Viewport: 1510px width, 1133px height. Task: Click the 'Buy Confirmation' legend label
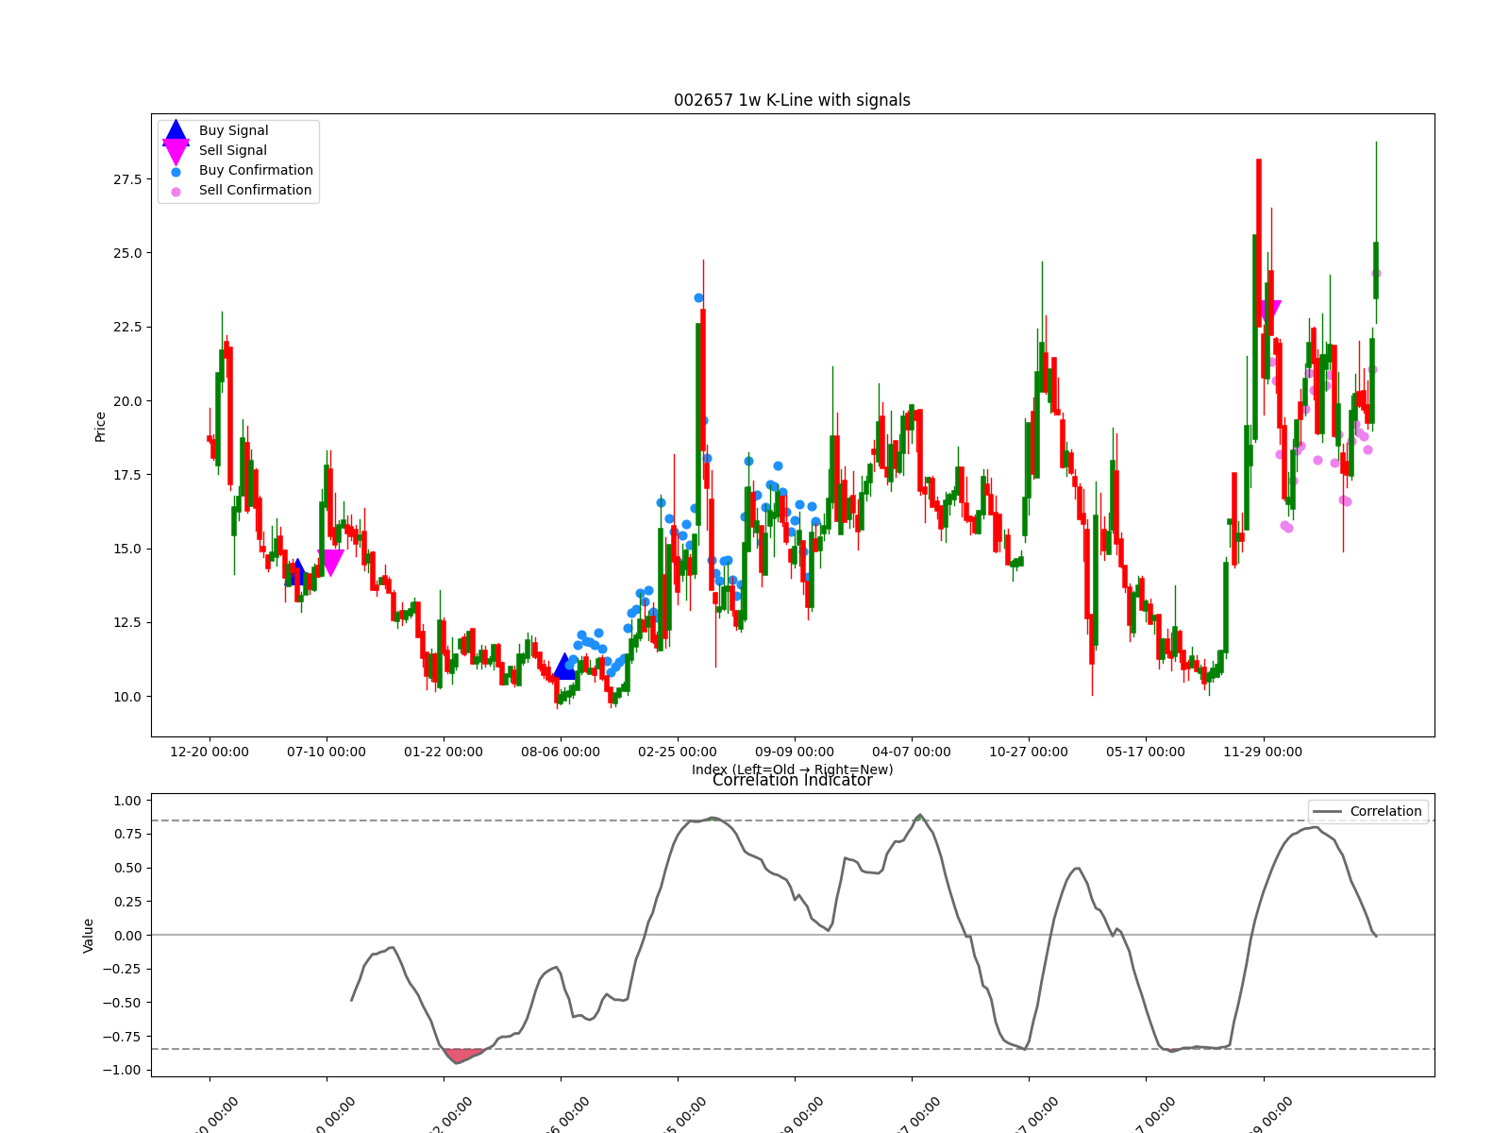click(256, 170)
